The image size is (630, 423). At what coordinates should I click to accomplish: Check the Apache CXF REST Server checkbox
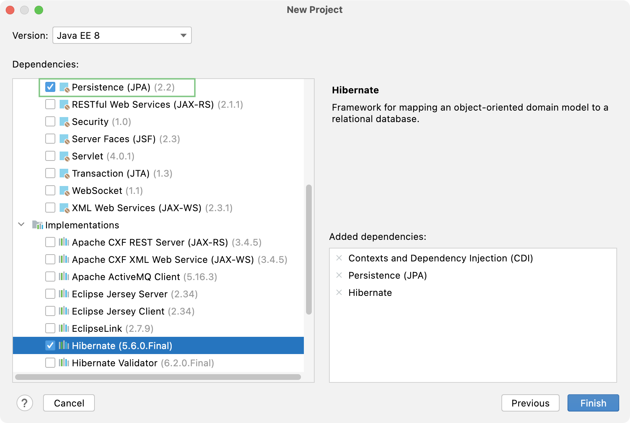[x=50, y=242]
